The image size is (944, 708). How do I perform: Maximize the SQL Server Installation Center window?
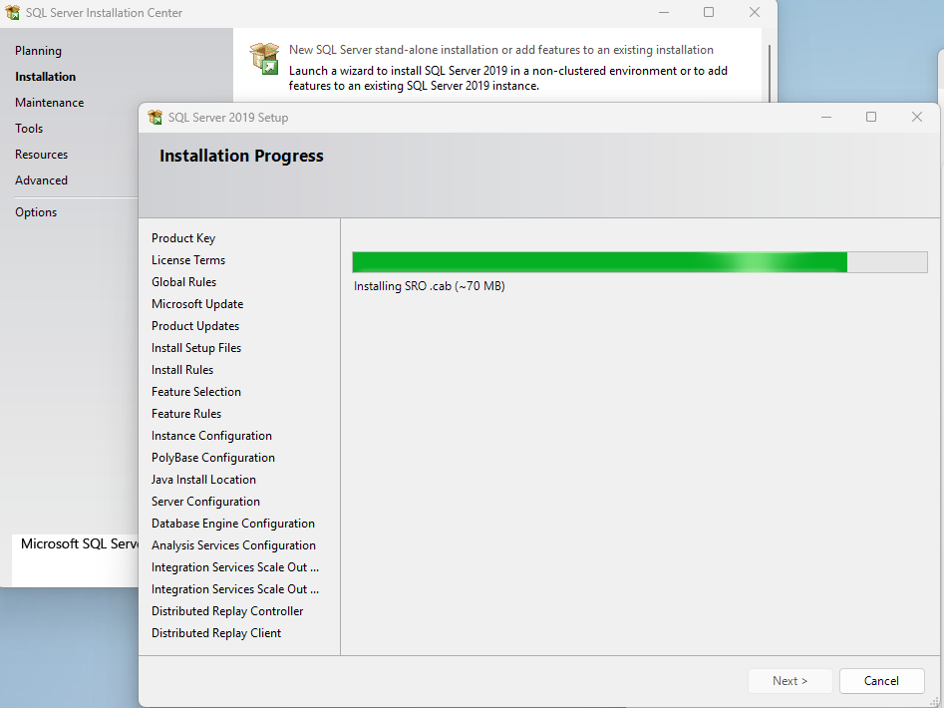tap(709, 12)
